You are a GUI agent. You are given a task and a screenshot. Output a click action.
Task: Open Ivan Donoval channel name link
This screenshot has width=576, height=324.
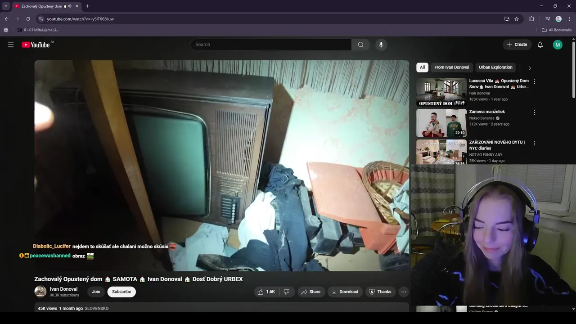[63, 289]
